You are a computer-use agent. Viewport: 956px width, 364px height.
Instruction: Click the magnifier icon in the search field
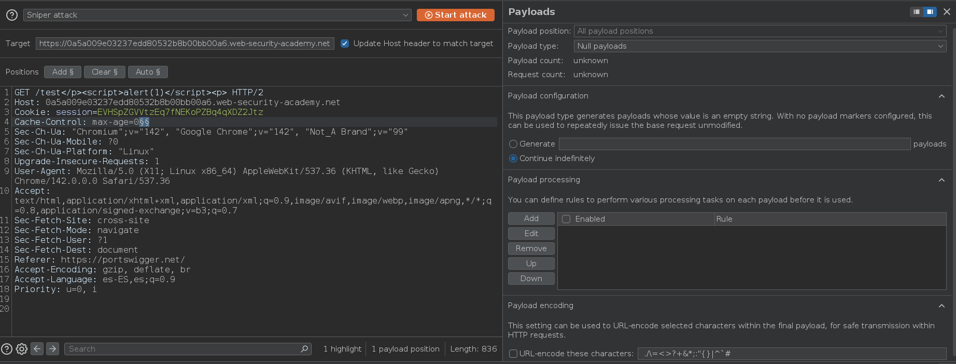tap(304, 349)
